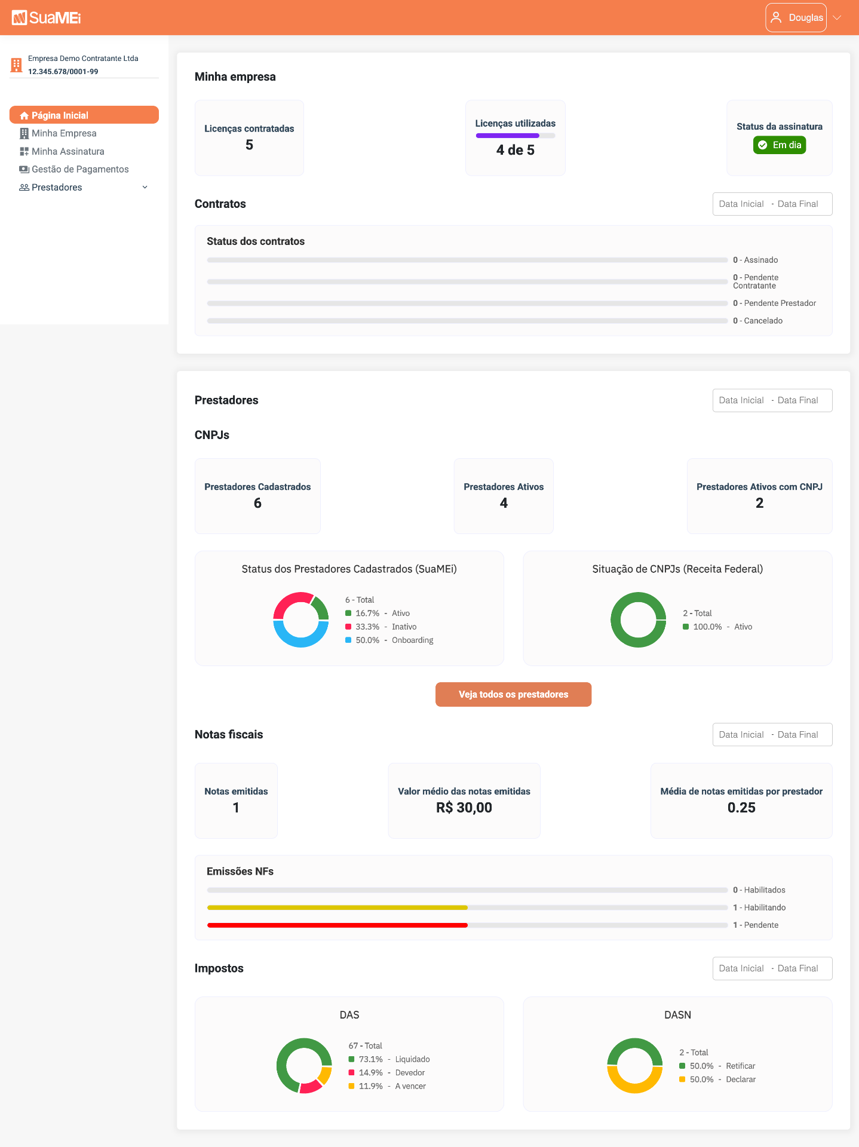Click the user avatar icon beside Douglas

pyautogui.click(x=776, y=17)
